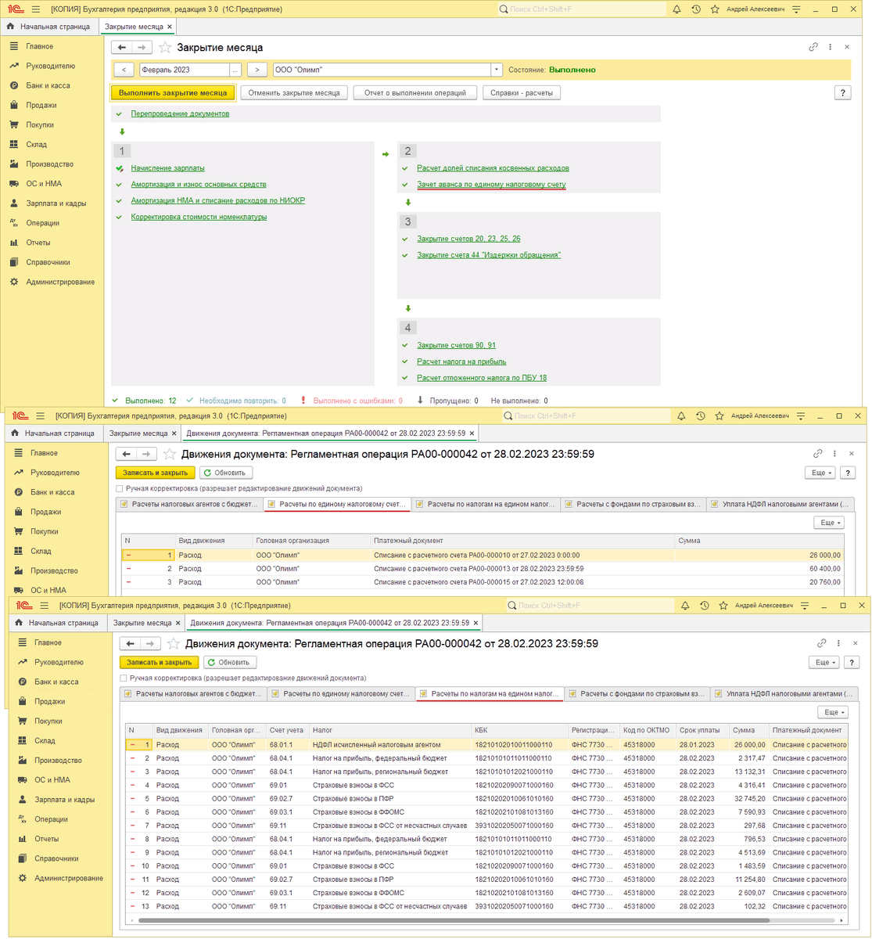Open main menu hamburger icon in top window

point(36,9)
